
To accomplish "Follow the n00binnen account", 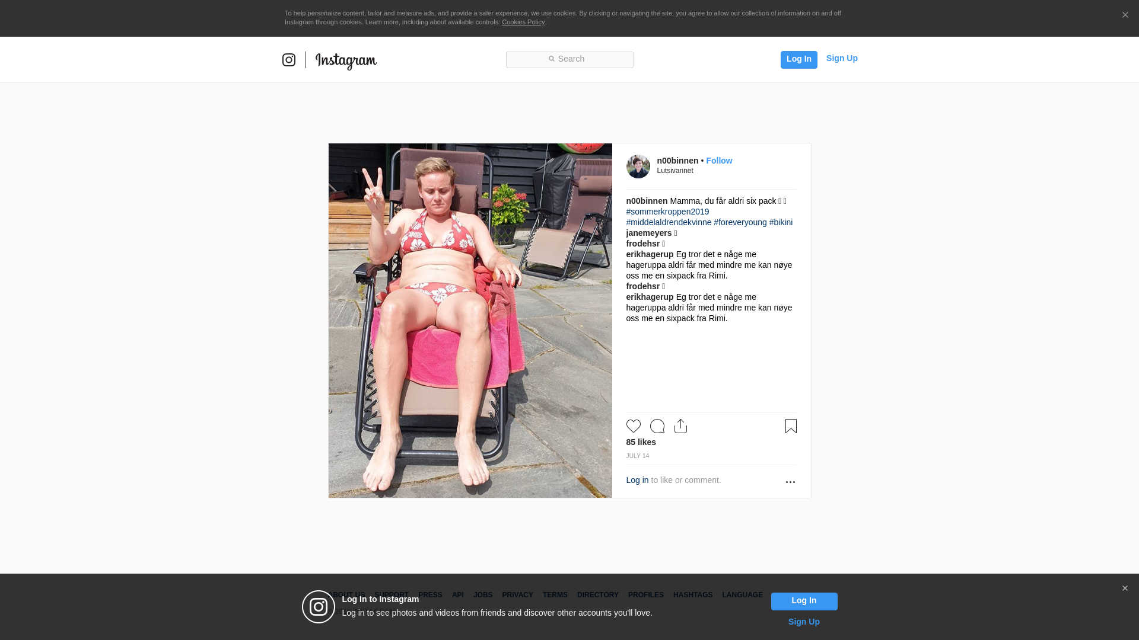I will coord(719,161).
